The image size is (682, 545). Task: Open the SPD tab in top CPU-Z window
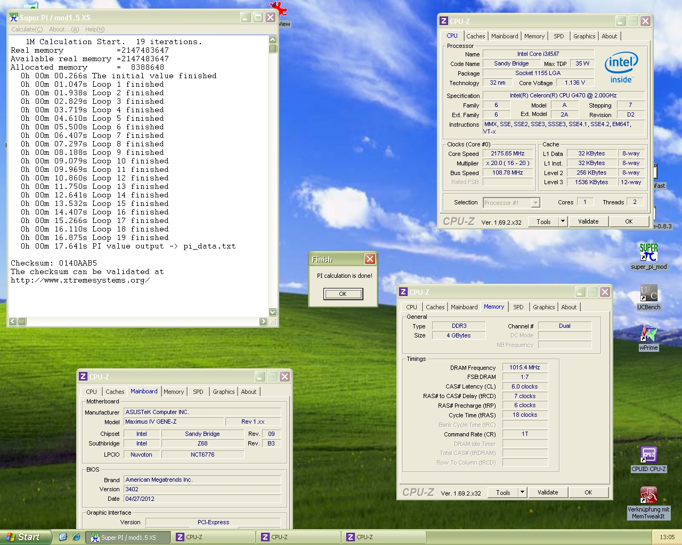pyautogui.click(x=558, y=36)
